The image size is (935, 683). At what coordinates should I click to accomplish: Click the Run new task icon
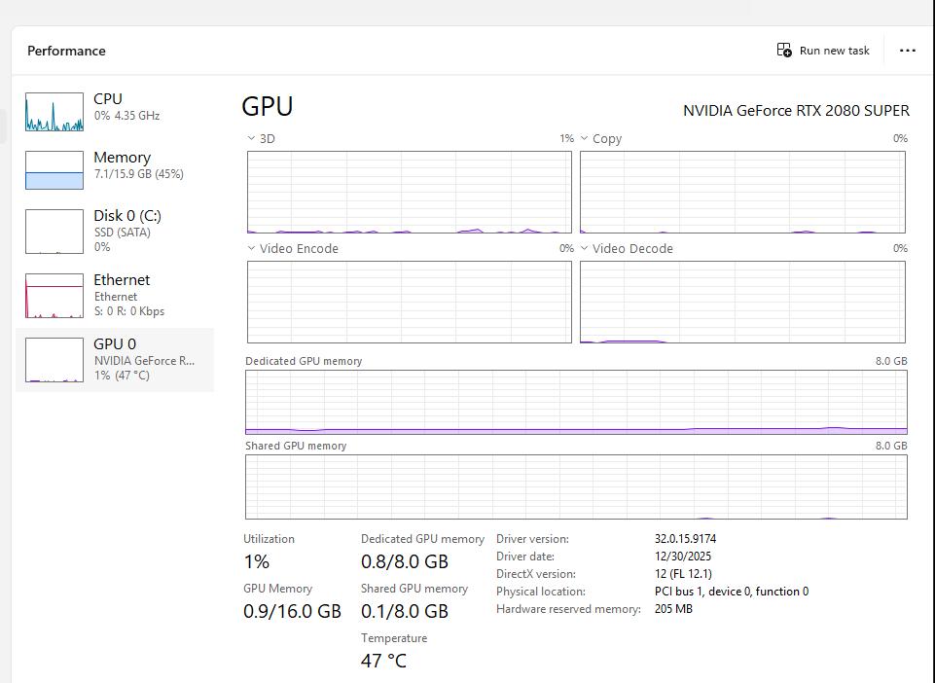click(784, 51)
